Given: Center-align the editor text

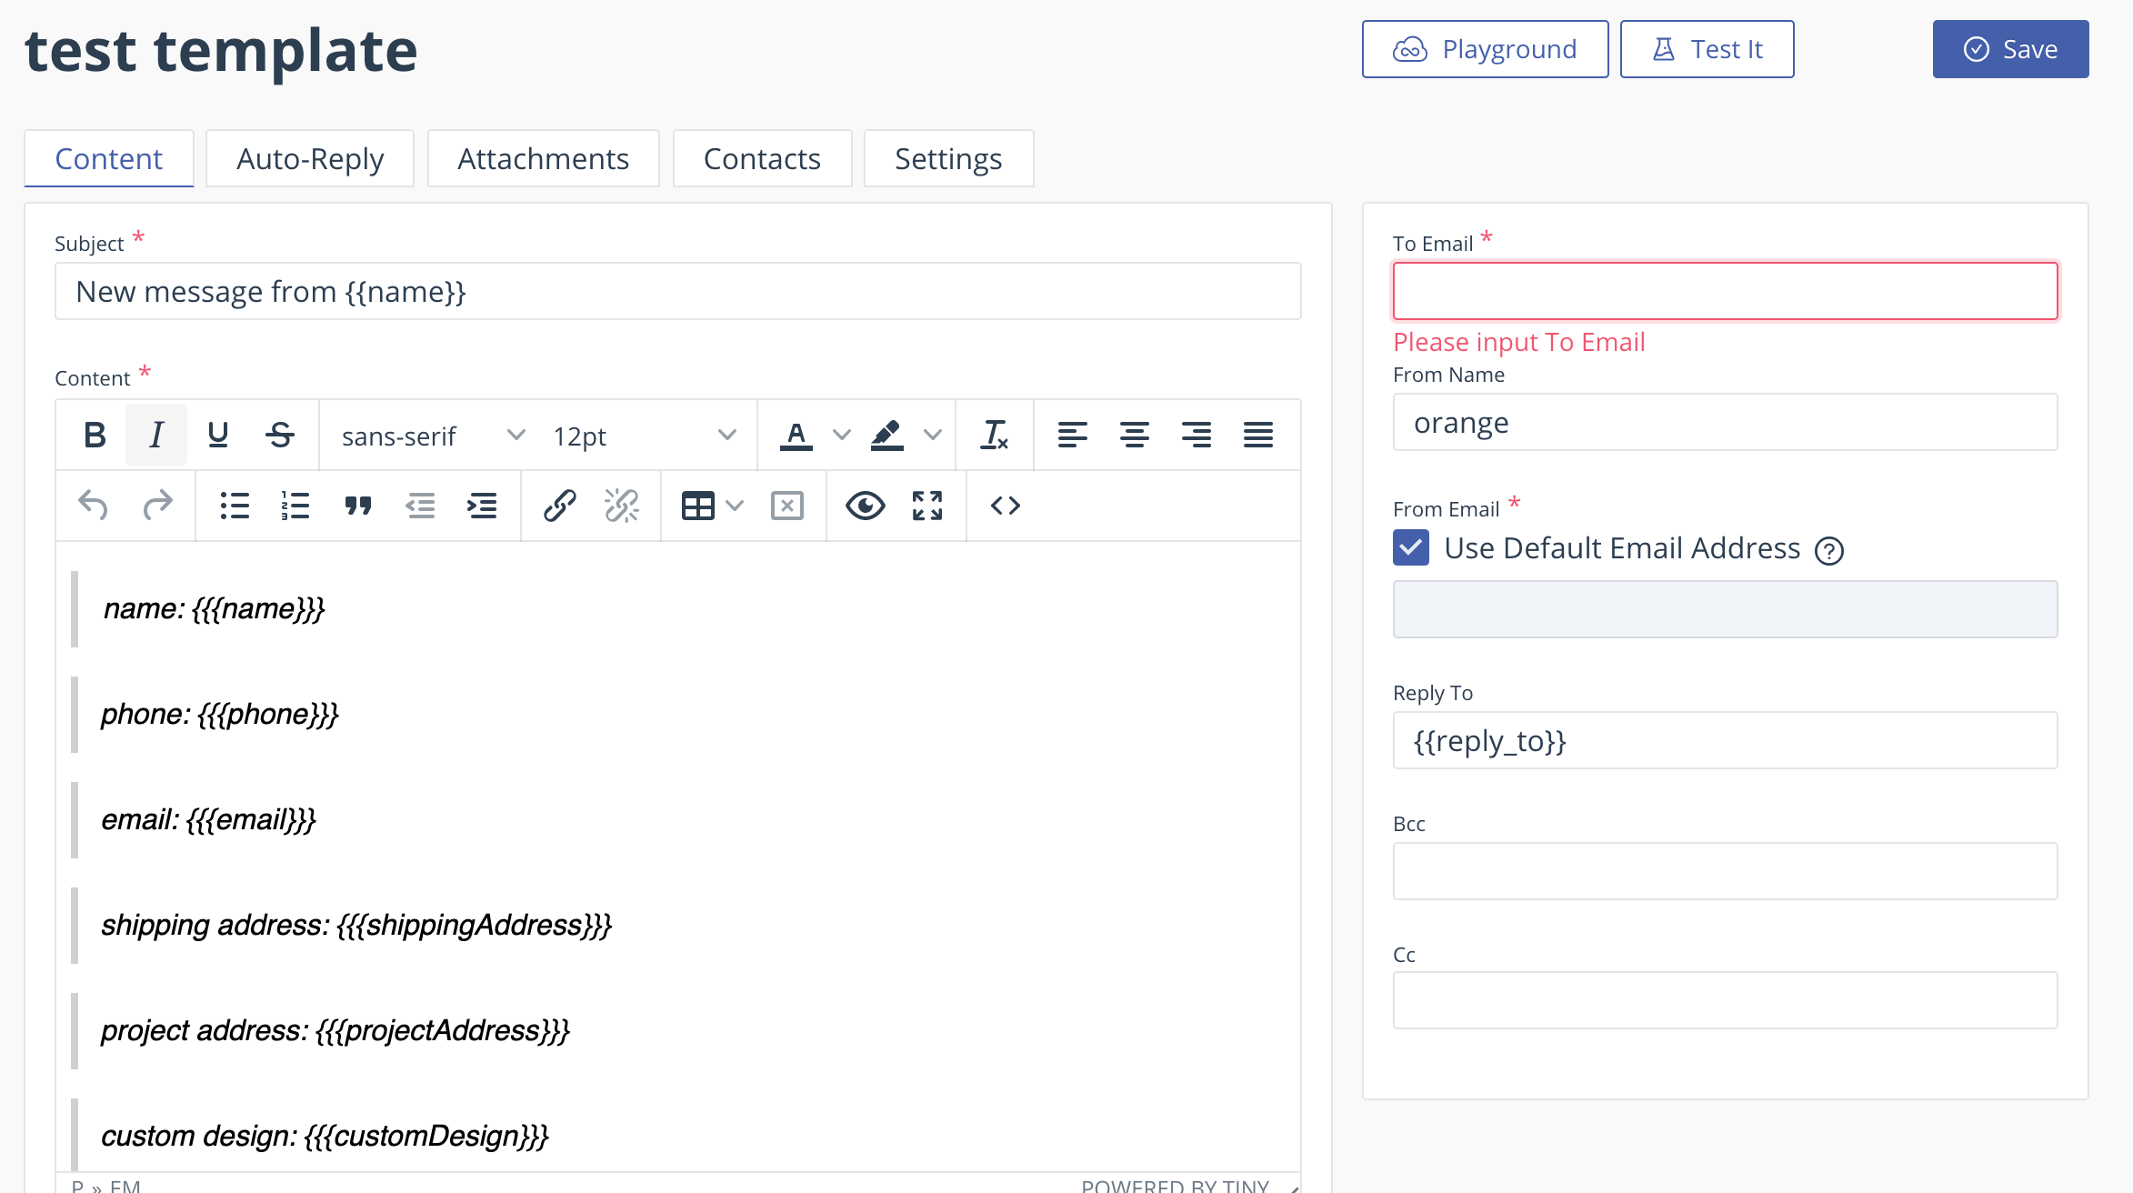Looking at the screenshot, I should point(1134,436).
